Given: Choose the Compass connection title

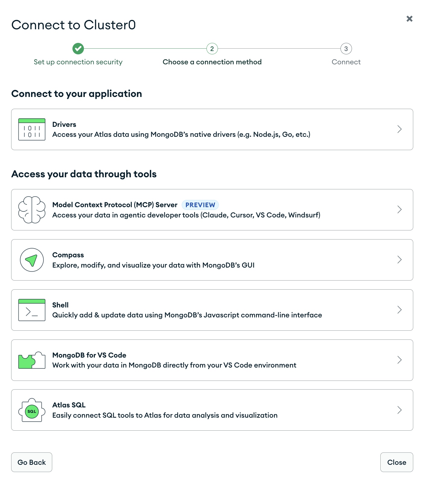Looking at the screenshot, I should coord(68,255).
